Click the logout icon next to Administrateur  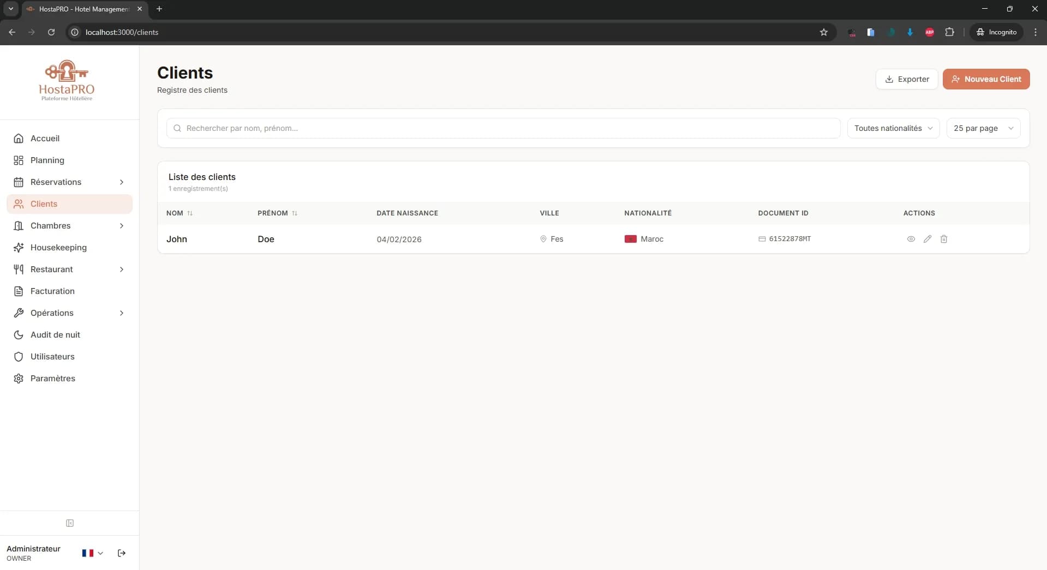[x=121, y=553]
